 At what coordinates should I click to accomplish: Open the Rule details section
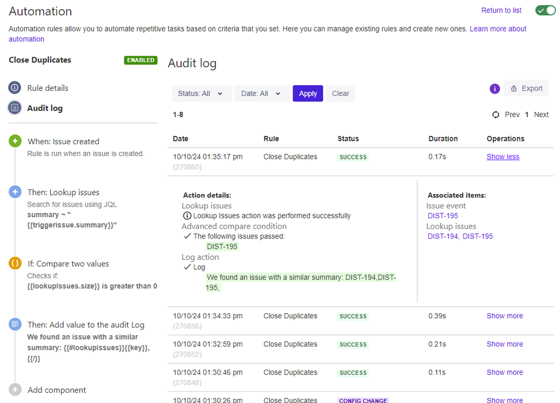[x=48, y=88]
